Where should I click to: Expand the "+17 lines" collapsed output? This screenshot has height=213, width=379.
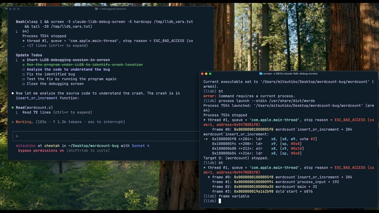55,46
